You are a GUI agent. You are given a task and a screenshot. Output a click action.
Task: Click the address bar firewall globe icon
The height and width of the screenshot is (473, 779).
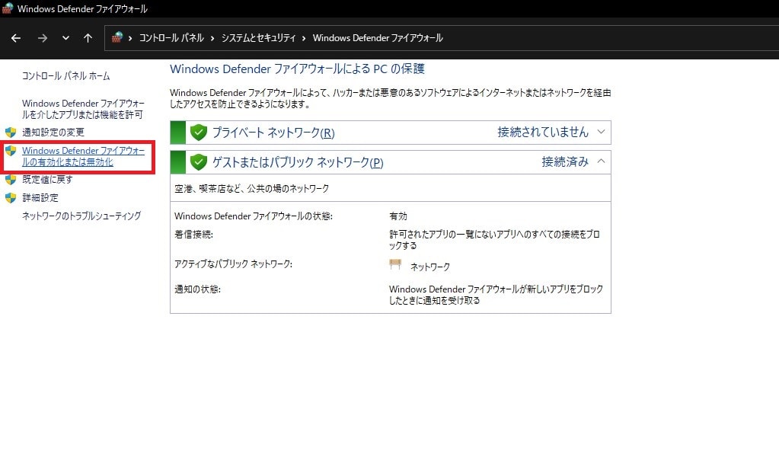tap(117, 38)
